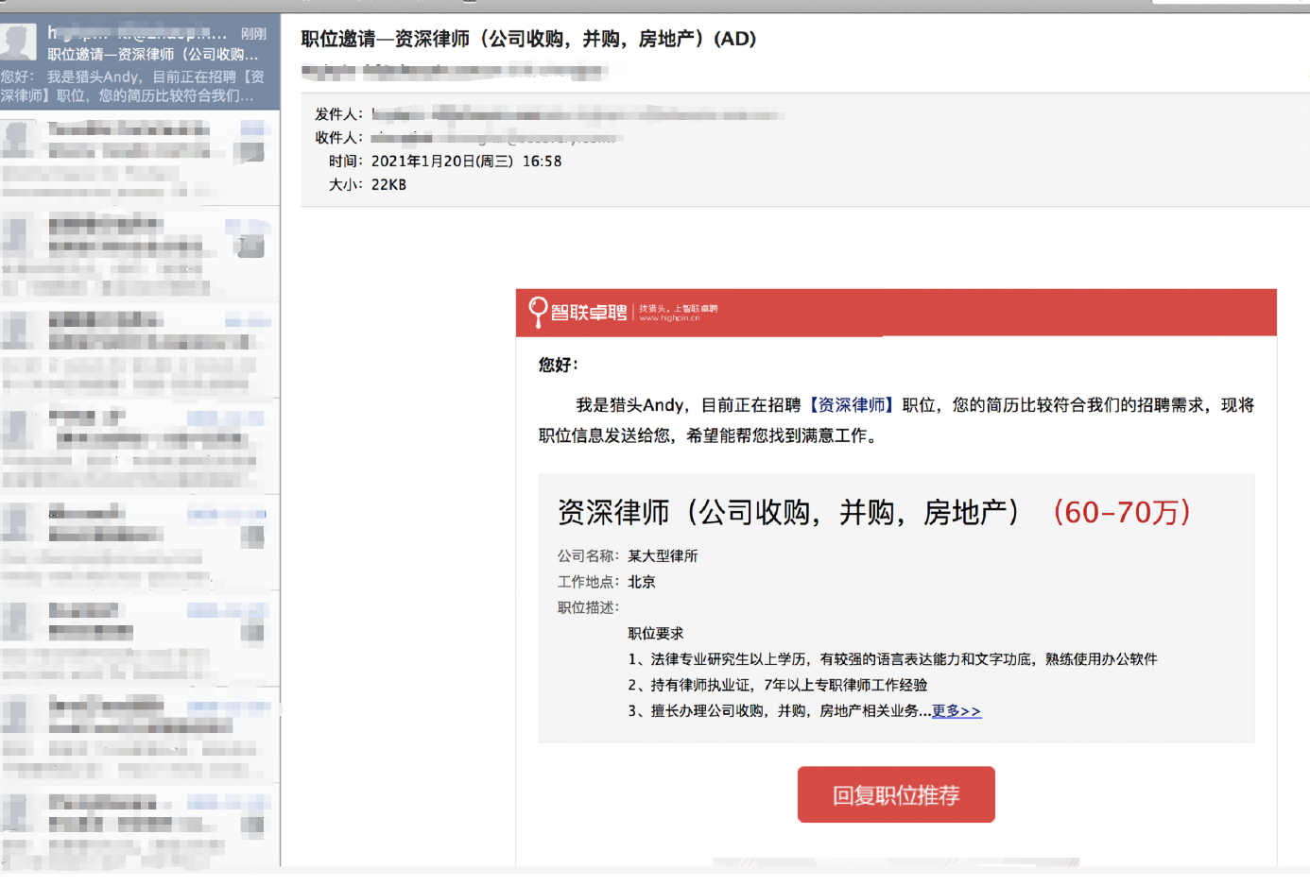
Task: Click the small icon right of sixth email
Action: click(x=253, y=632)
